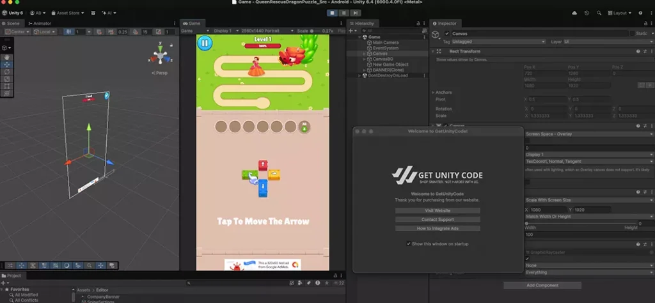Toggle the Hierarchy panel lock icon
The image size is (655, 303).
click(418, 24)
